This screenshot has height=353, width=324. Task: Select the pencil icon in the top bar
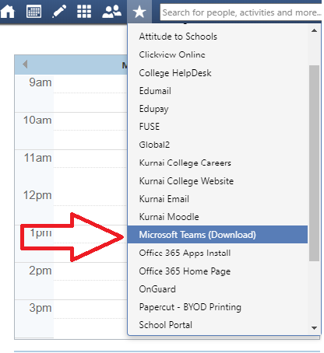coord(59,12)
